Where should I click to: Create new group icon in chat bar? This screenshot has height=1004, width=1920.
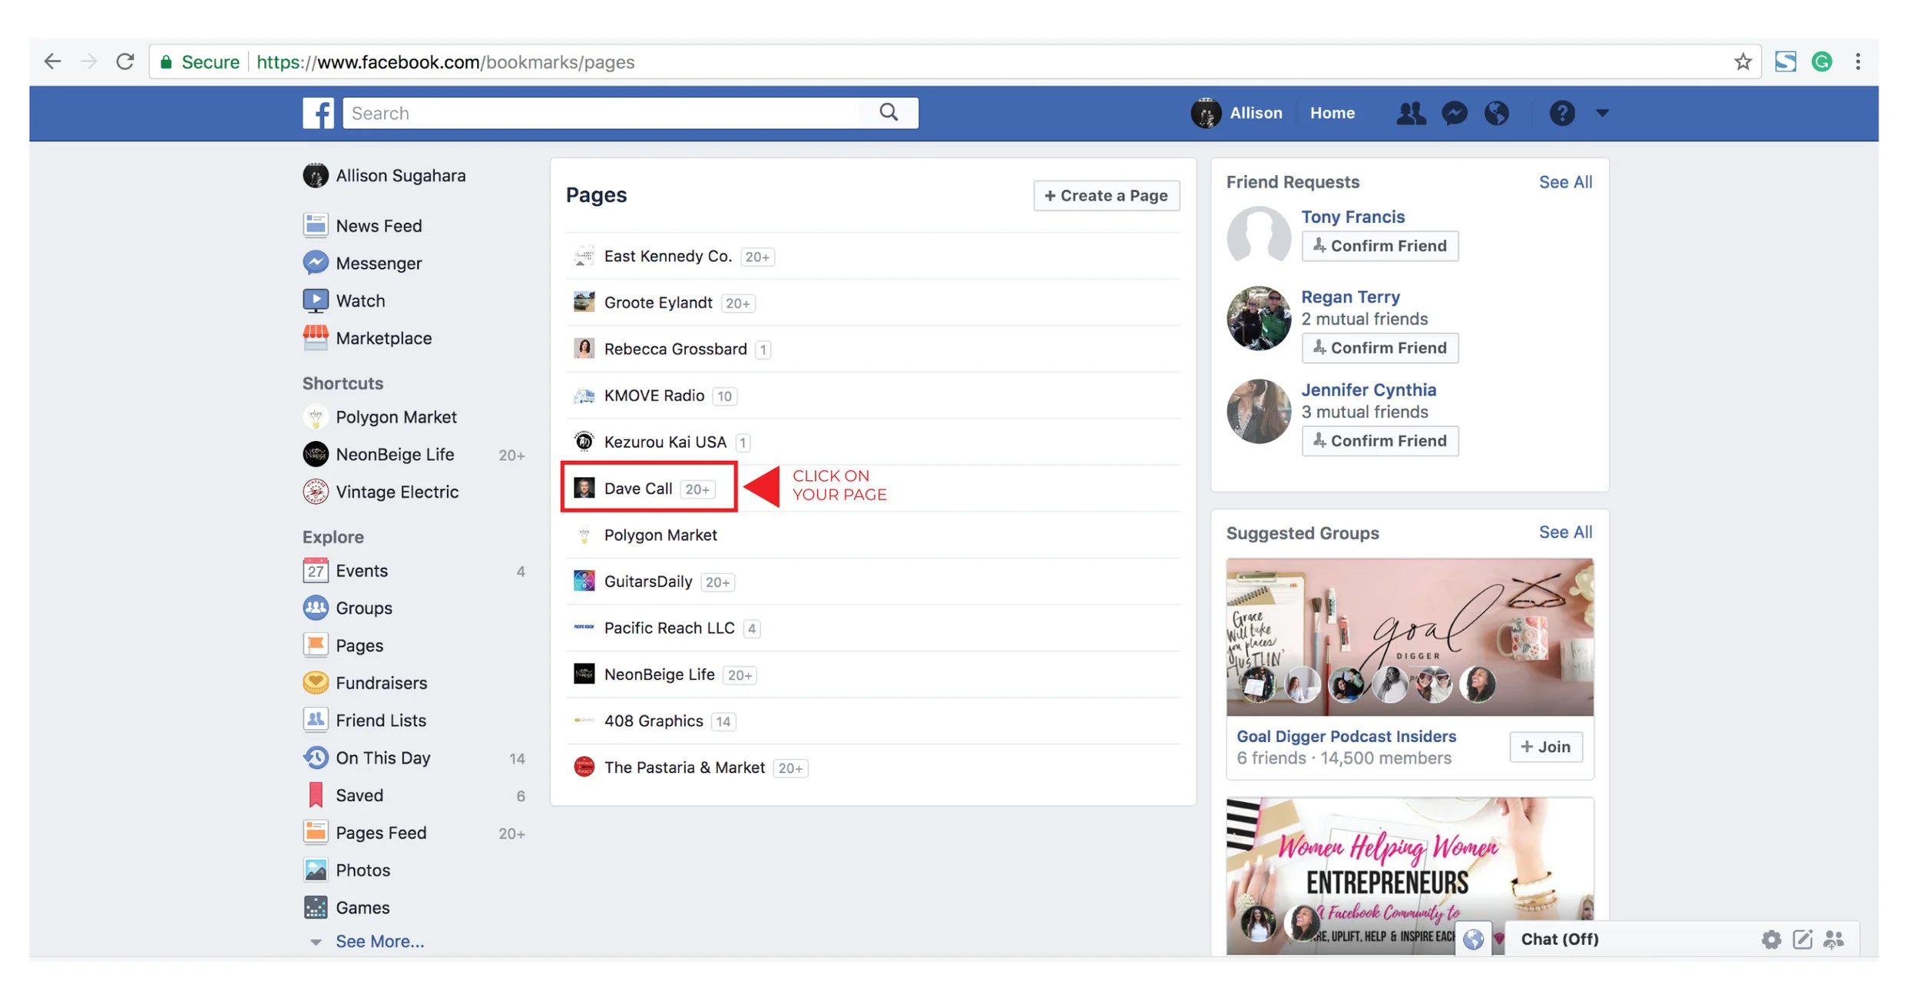point(1833,939)
